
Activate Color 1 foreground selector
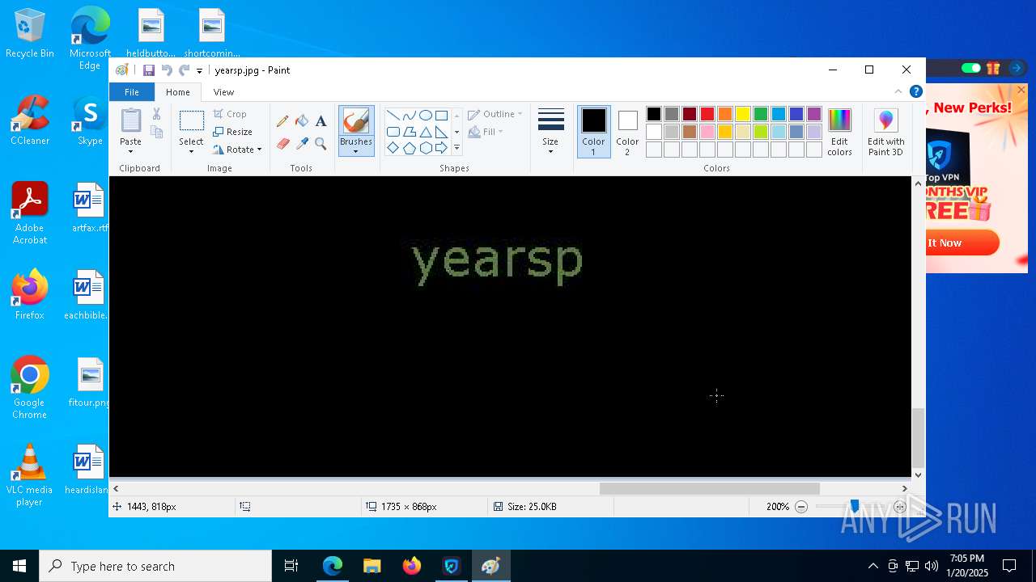[593, 131]
